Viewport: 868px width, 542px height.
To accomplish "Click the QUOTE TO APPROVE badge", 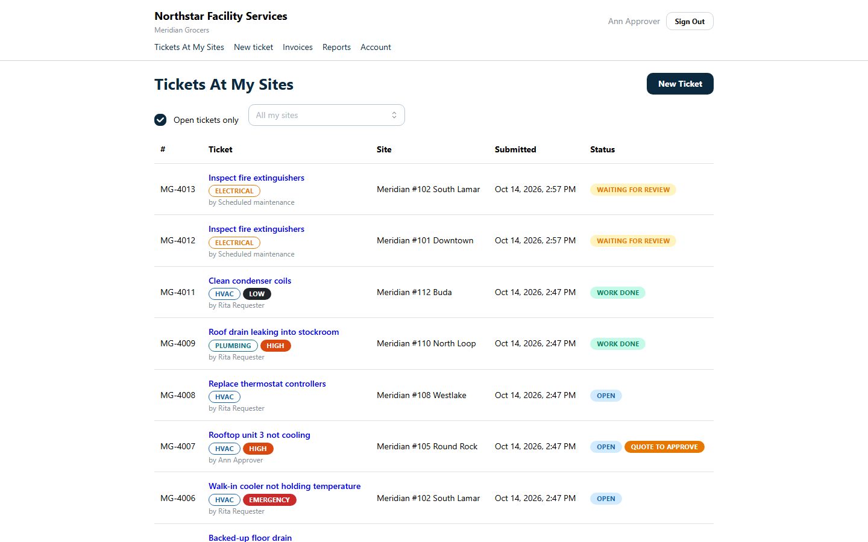I will [x=664, y=447].
